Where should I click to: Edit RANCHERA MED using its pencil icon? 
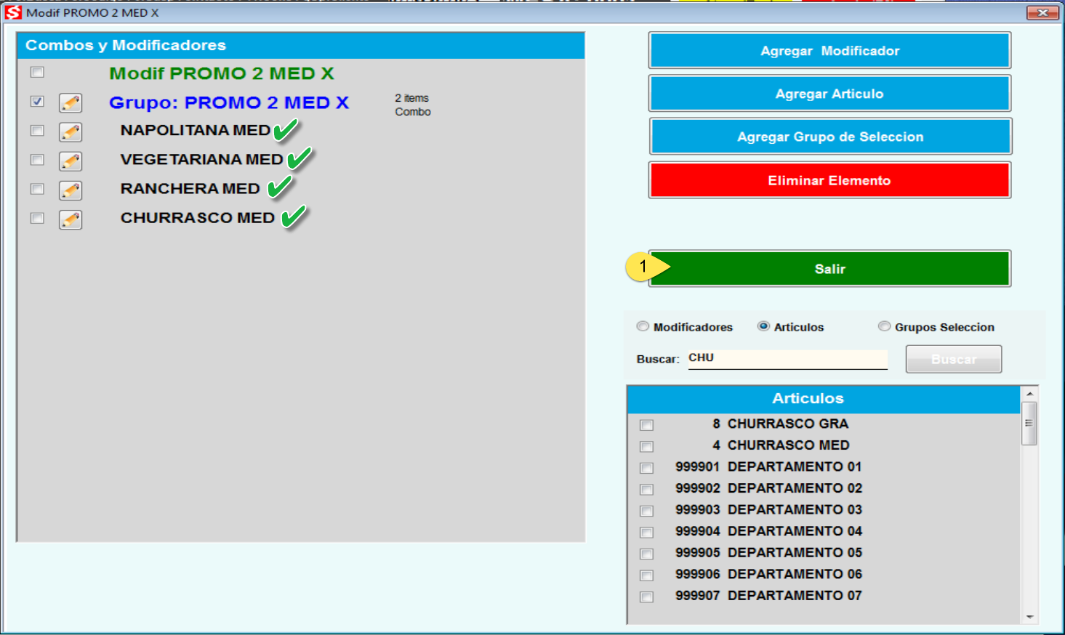tap(71, 190)
